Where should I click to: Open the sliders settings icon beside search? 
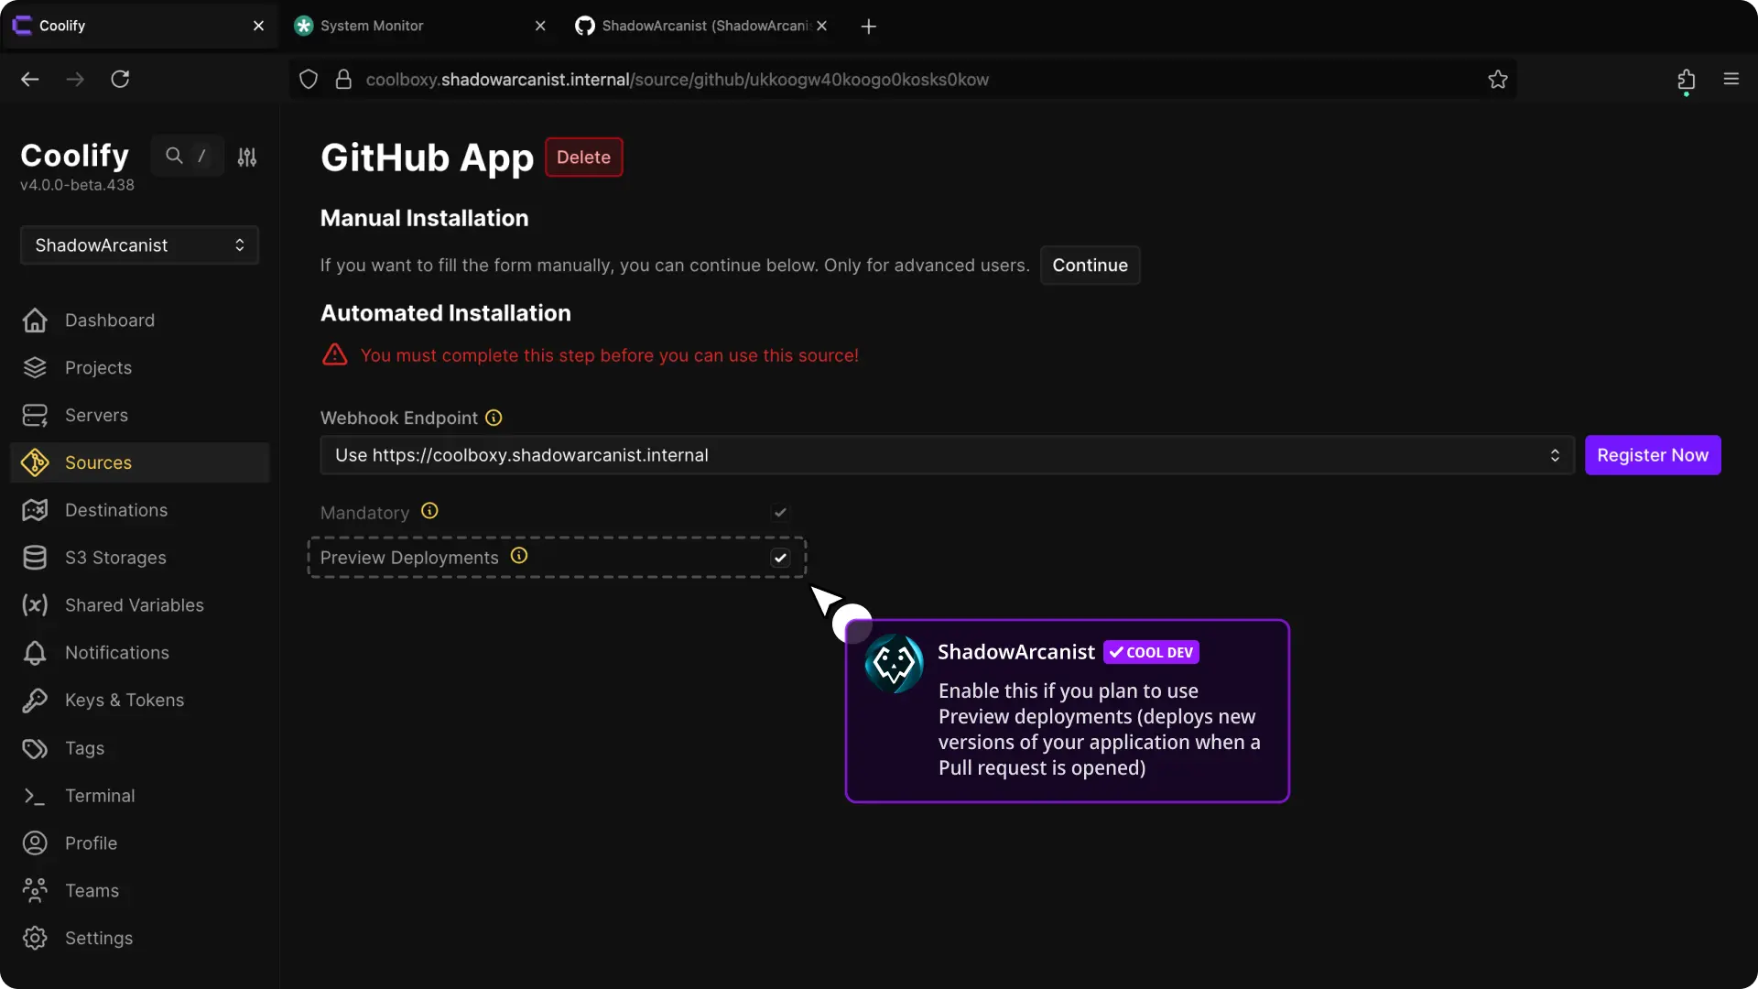tap(247, 157)
